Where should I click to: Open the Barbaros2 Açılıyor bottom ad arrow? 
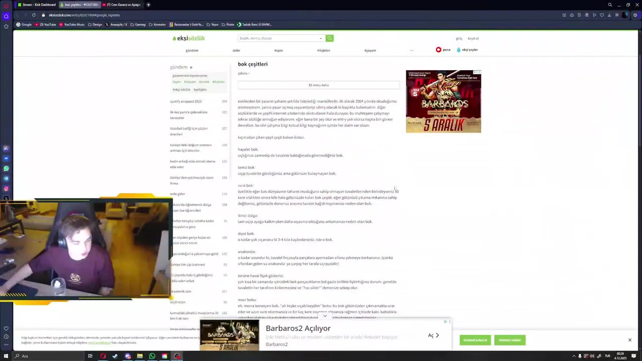434,335
